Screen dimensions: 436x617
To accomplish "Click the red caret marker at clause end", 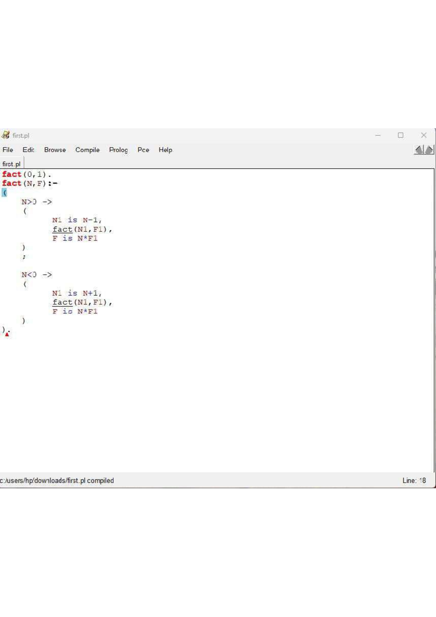I will point(7,334).
